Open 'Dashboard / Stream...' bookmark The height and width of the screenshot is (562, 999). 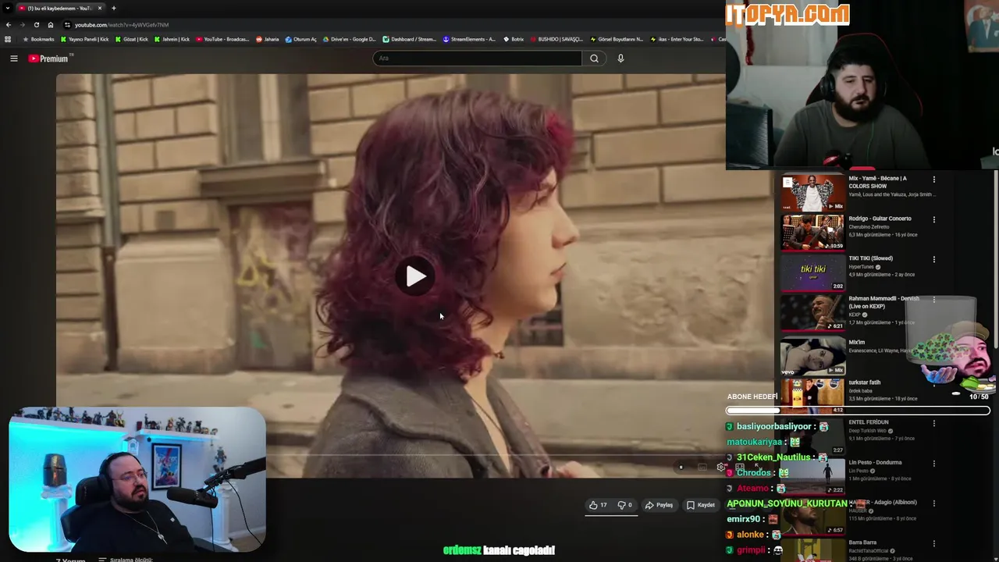point(410,39)
